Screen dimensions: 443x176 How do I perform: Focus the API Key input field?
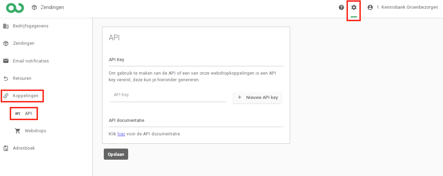[x=168, y=95]
